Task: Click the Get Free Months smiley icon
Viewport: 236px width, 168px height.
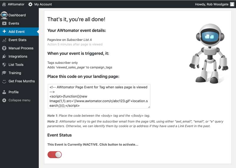Action: 4,81
